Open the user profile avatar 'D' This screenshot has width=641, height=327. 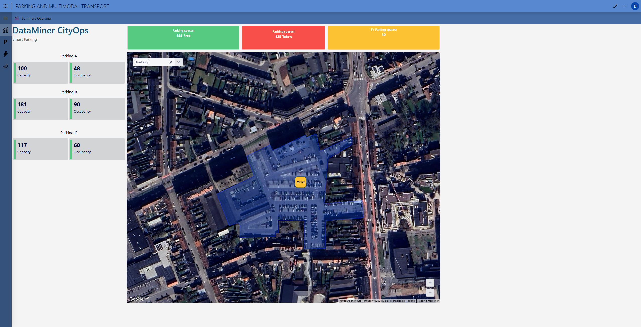[x=635, y=6]
